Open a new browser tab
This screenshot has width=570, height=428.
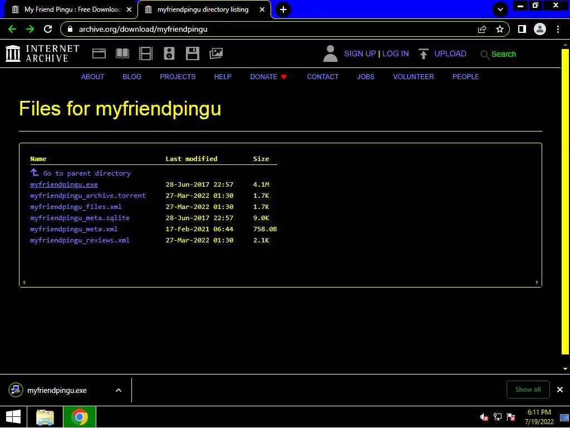click(x=283, y=9)
